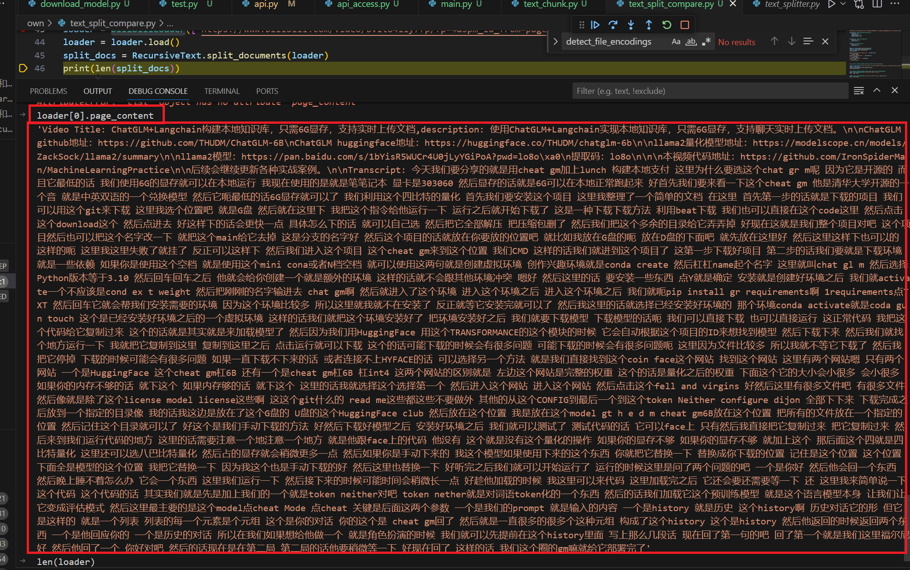Click the Continue debugging icon

click(x=595, y=25)
